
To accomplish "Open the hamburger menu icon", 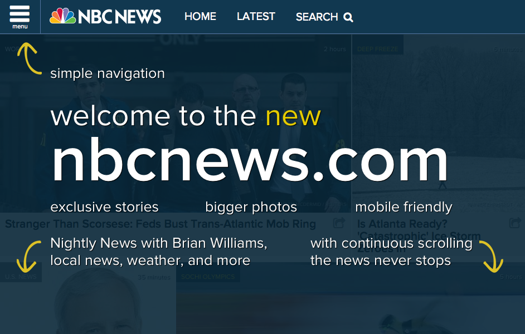I will pos(20,17).
